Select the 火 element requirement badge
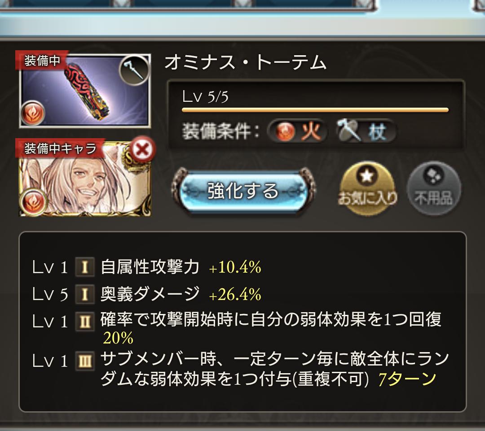Viewport: 485px width, 431px height. (x=297, y=131)
